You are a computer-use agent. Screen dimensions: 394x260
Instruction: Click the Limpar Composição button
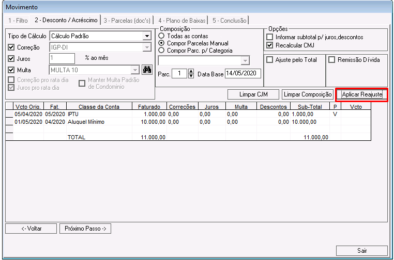pyautogui.click(x=308, y=94)
